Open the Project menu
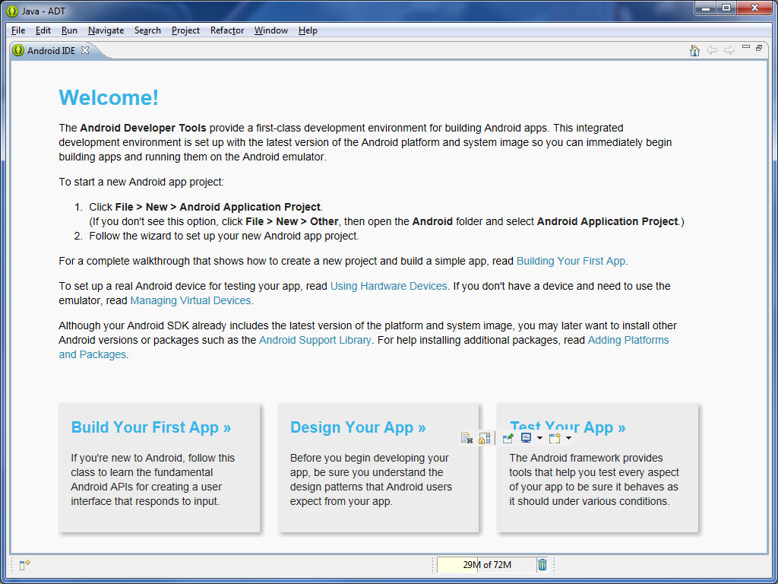 pos(185,30)
